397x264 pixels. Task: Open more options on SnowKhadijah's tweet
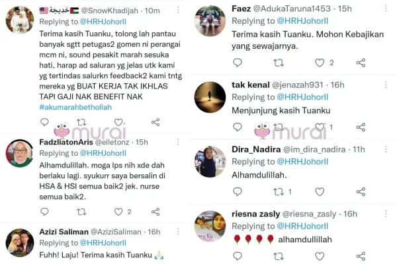178,10
